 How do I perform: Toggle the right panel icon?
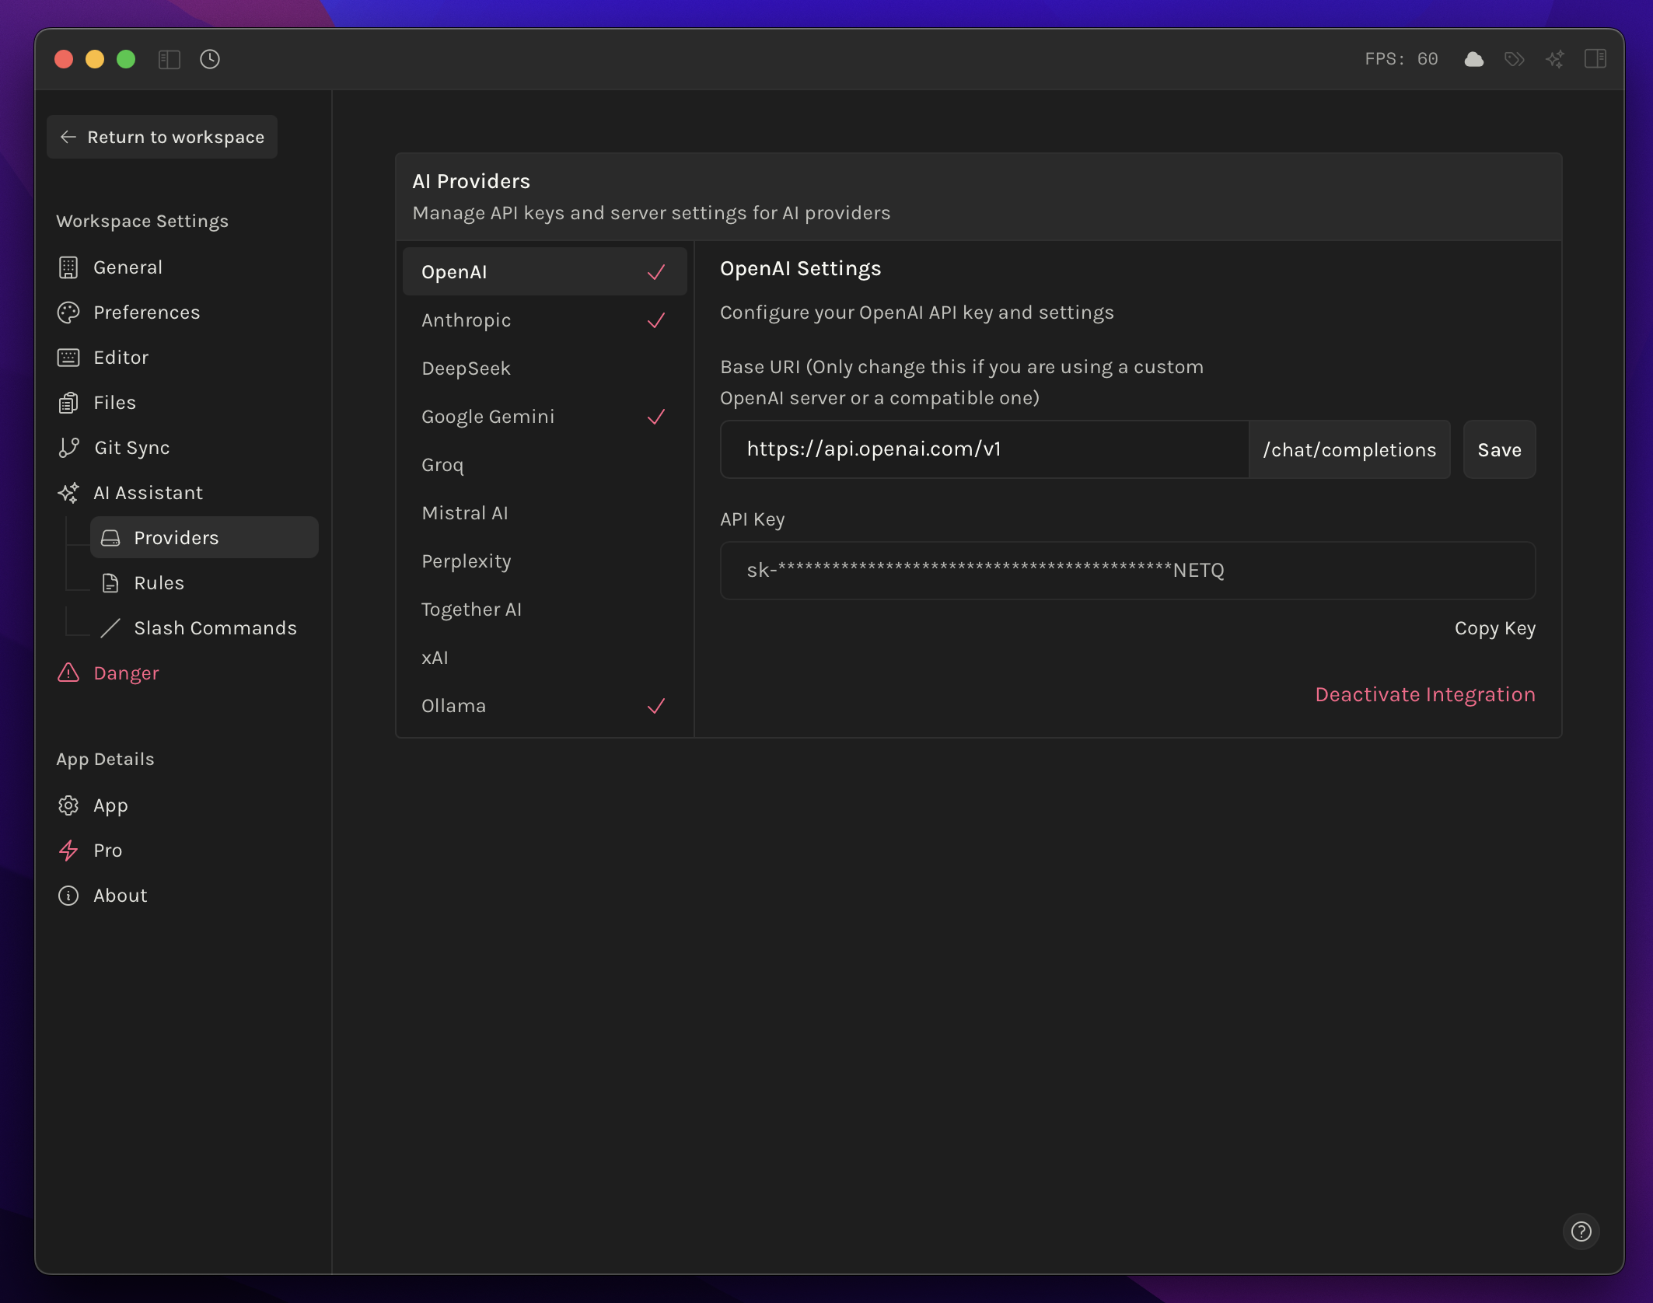[1595, 59]
